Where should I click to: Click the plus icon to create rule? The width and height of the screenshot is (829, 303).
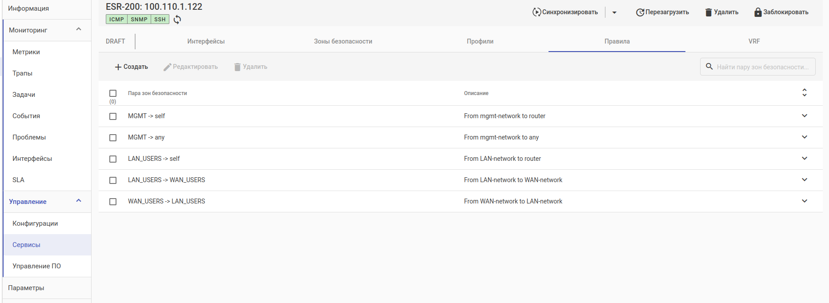[x=118, y=67]
